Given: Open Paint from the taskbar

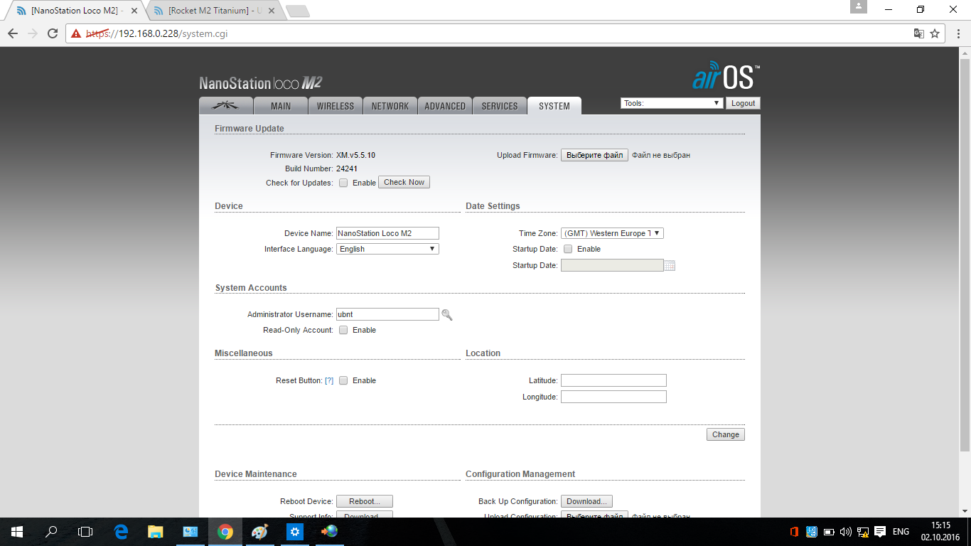Looking at the screenshot, I should (260, 532).
